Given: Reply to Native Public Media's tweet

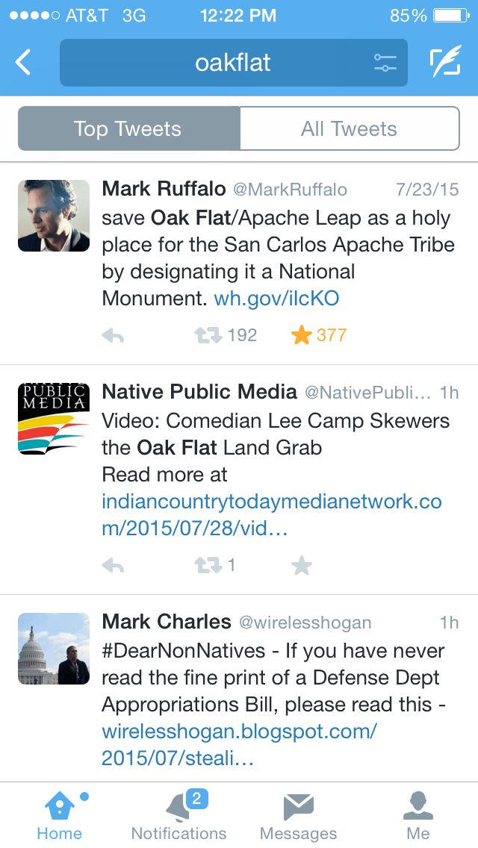Looking at the screenshot, I should pos(113,566).
